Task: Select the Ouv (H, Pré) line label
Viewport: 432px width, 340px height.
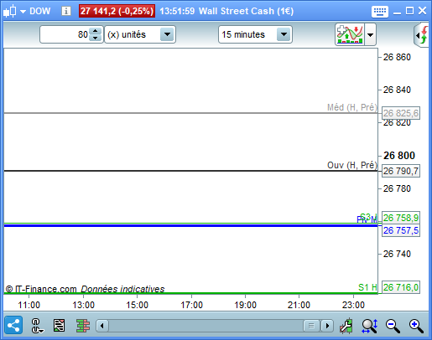Action: [352, 165]
